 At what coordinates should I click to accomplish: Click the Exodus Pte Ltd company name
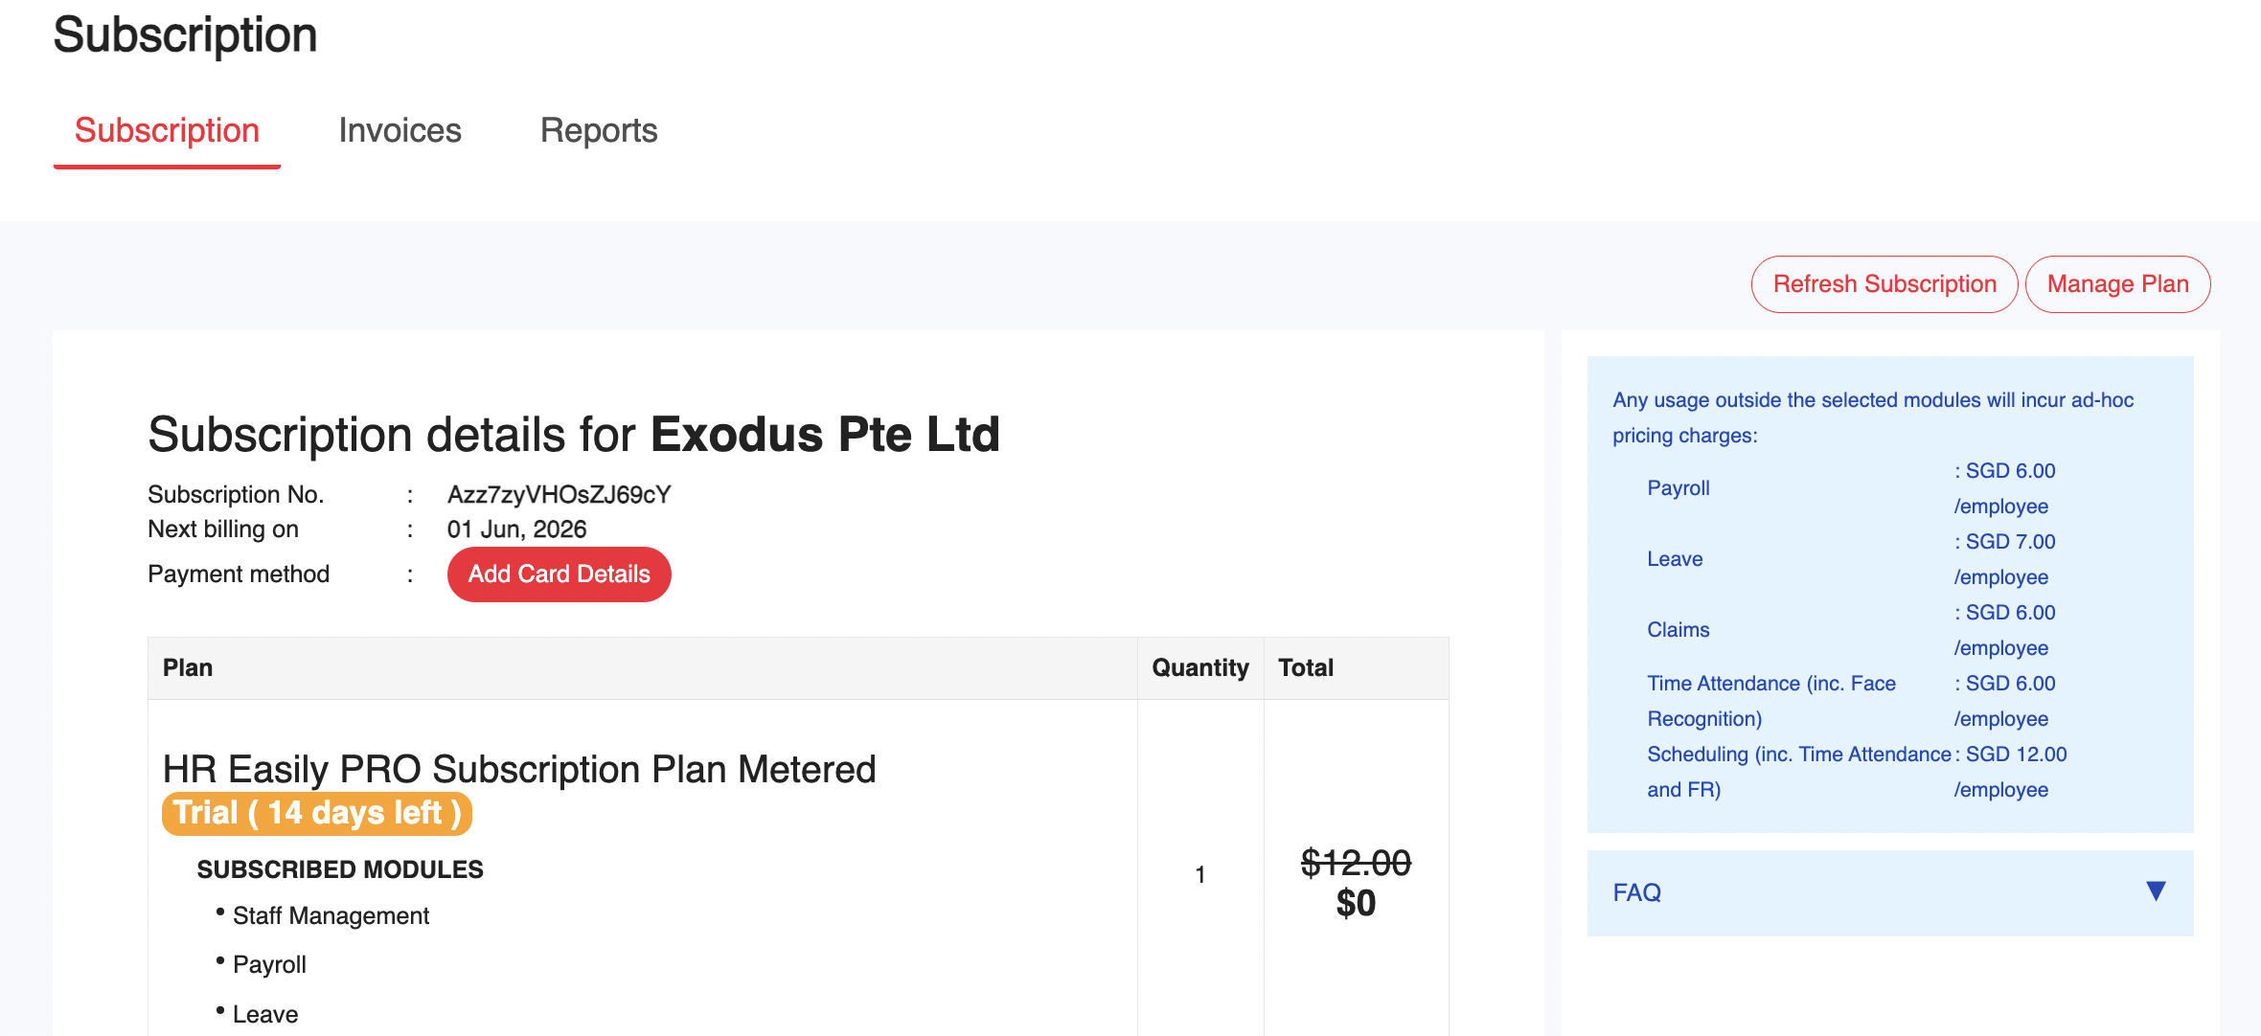[x=825, y=434]
